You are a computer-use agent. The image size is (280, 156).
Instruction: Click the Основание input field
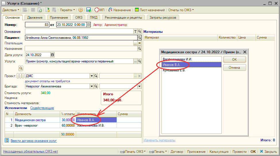point(79,31)
